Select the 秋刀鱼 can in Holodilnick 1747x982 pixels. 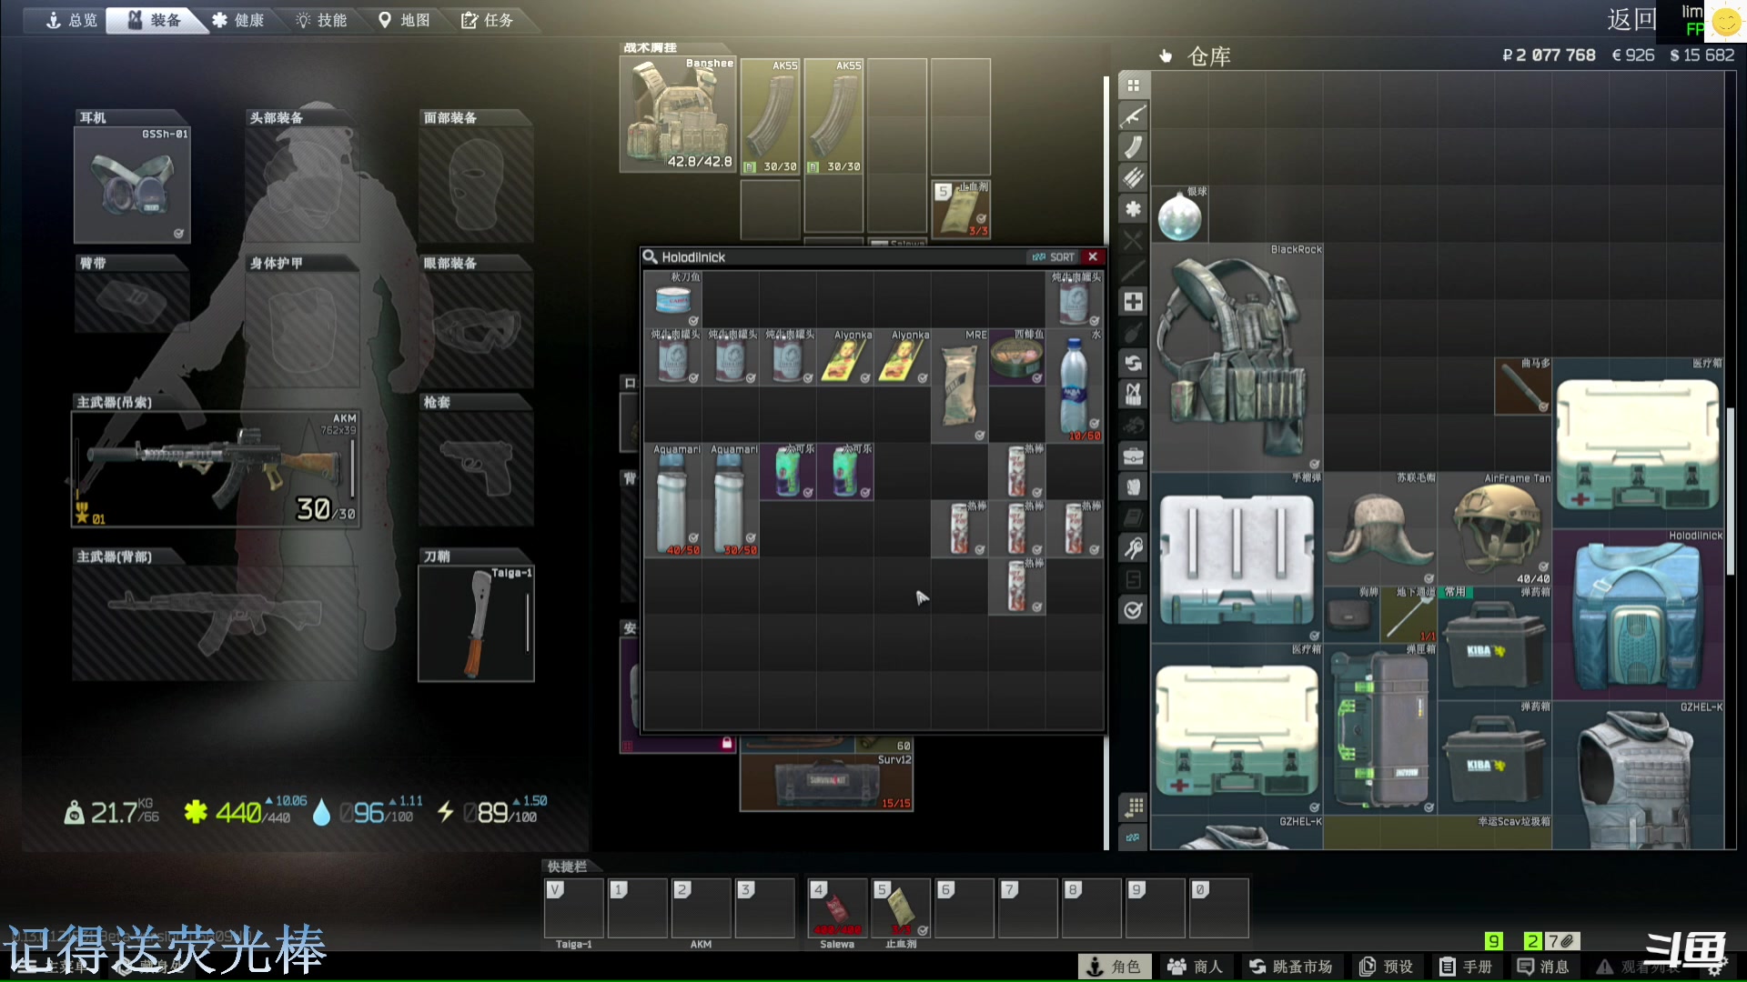(673, 300)
